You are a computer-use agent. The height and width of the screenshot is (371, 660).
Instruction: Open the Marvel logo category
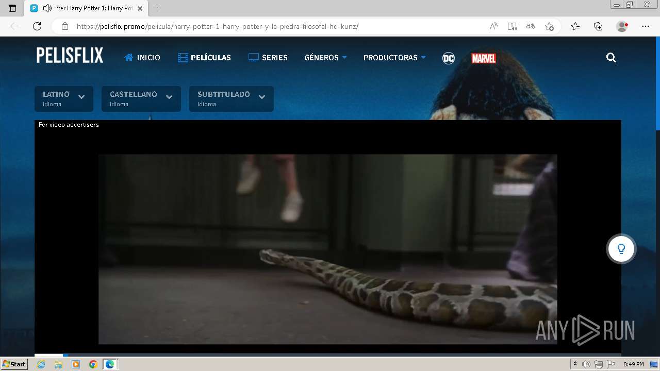click(x=484, y=58)
